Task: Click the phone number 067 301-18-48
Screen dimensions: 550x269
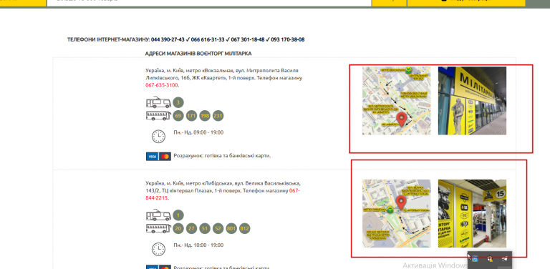Action: point(248,39)
